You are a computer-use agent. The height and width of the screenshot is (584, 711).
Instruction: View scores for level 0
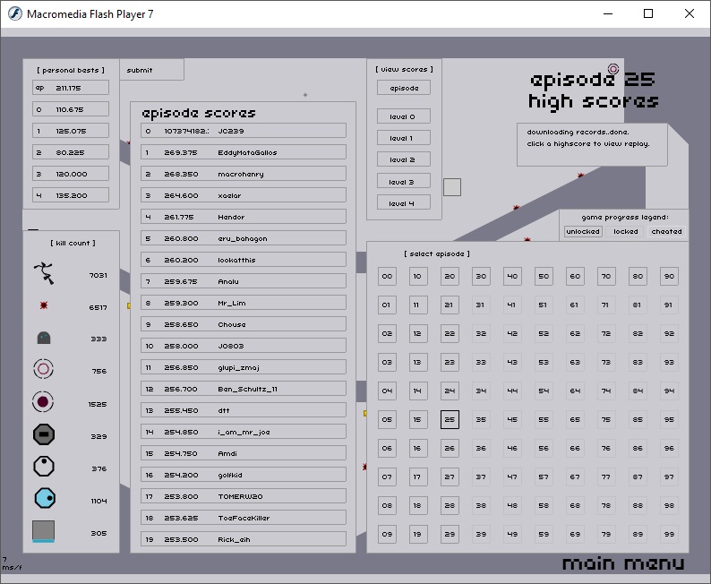[x=403, y=116]
